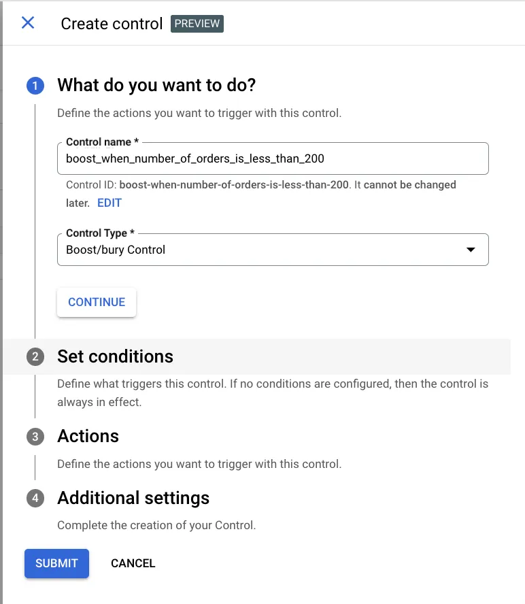This screenshot has height=604, width=525.
Task: Expand the Actions step heading
Action: click(x=88, y=436)
